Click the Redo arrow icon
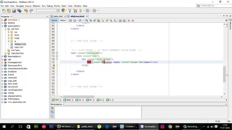The width and height of the screenshot is (232, 130). pos(31,10)
